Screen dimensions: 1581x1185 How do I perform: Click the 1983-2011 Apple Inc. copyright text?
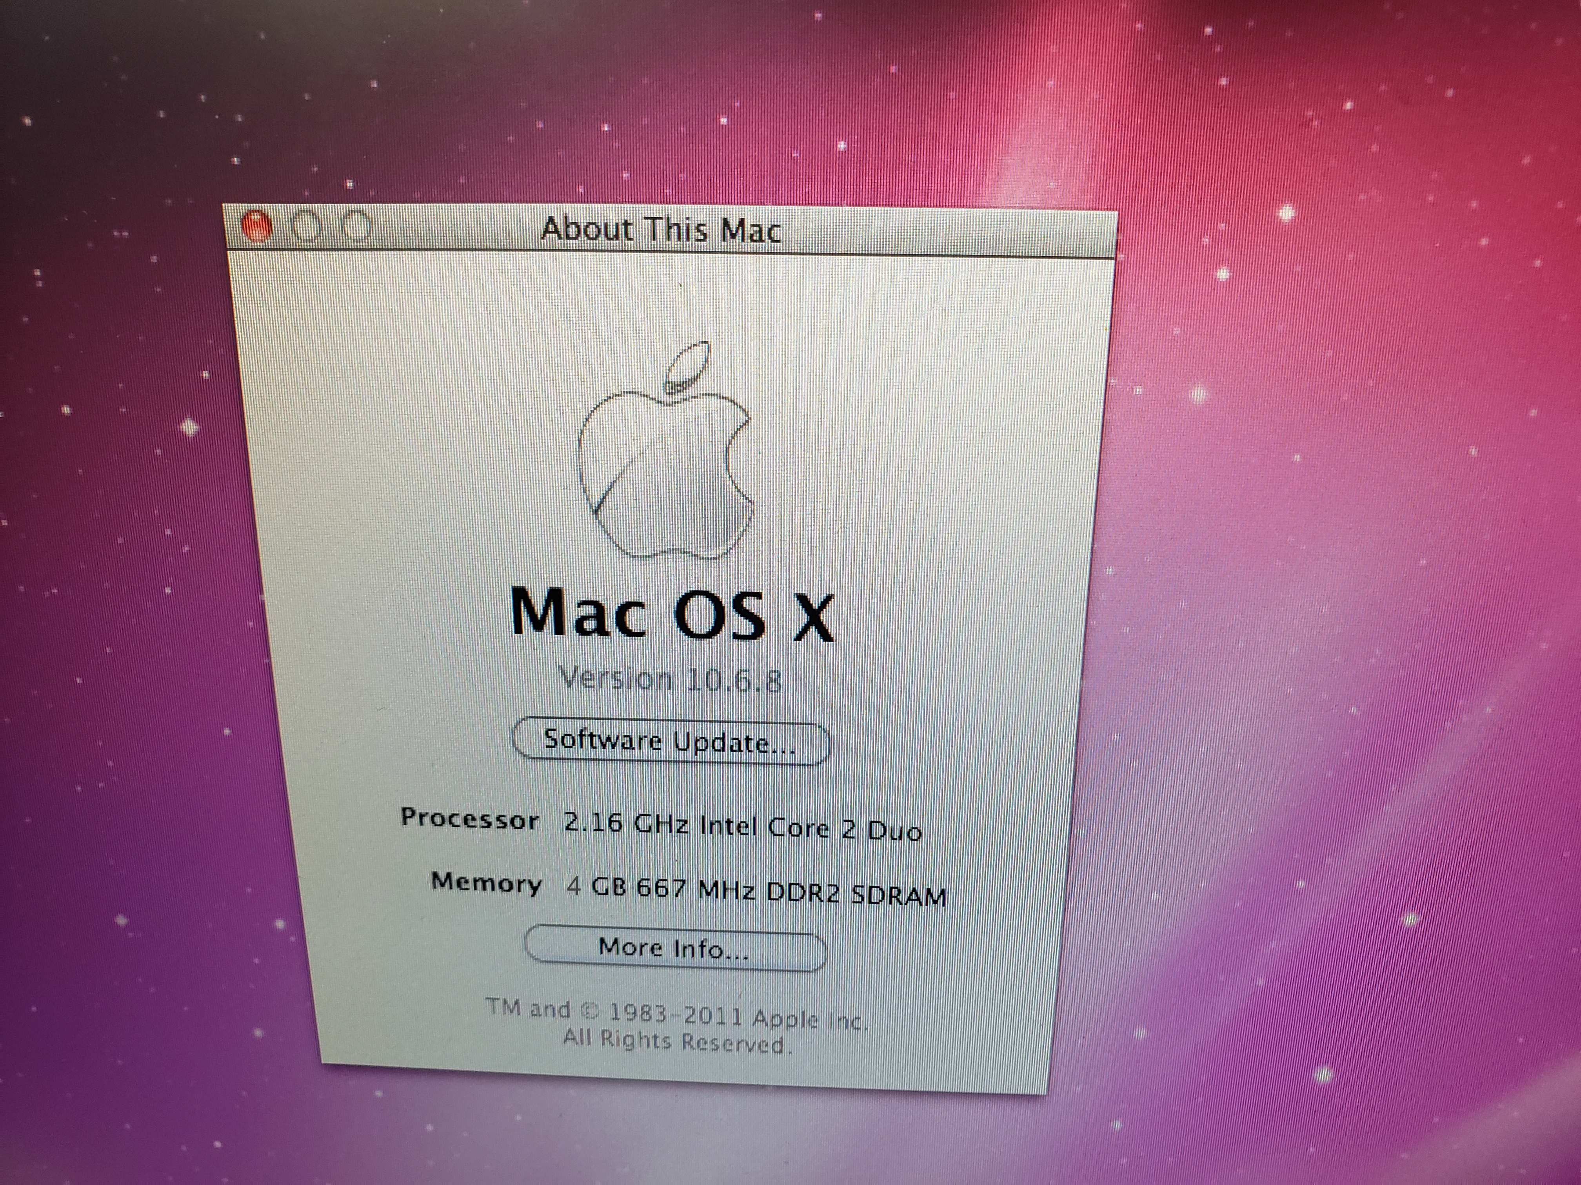click(x=677, y=1014)
